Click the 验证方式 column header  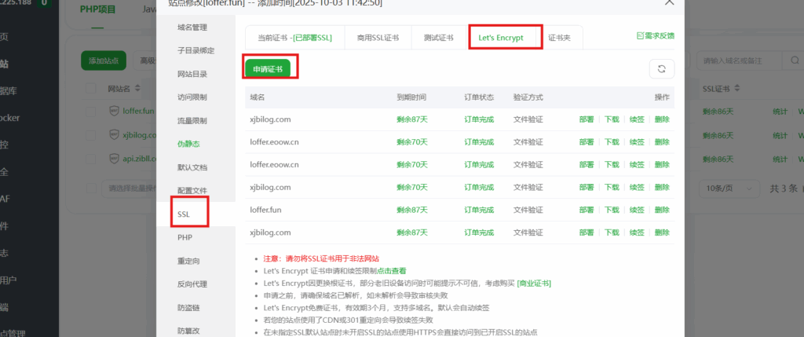(x=528, y=97)
